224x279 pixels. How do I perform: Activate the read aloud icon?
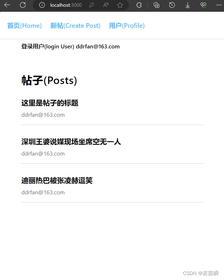click(x=106, y=5)
